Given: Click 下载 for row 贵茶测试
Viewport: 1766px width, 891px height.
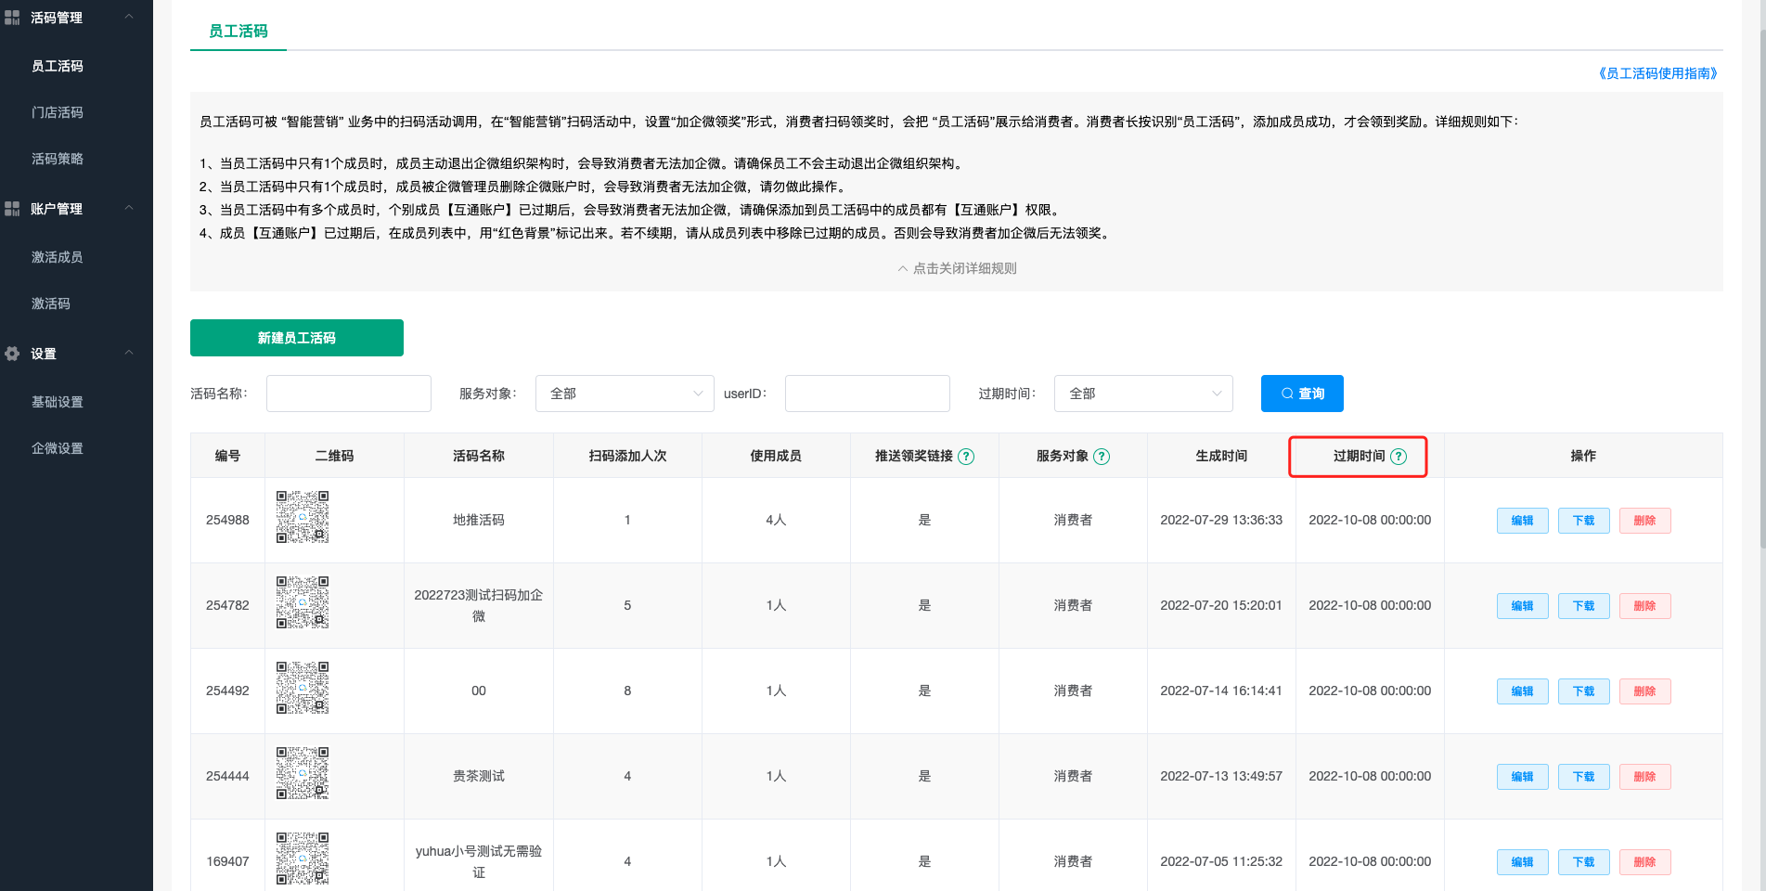Looking at the screenshot, I should (1584, 777).
